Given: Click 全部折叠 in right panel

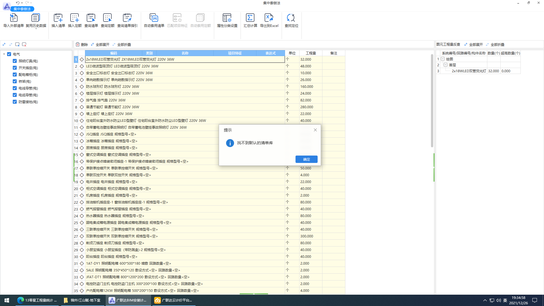Looking at the screenshot, I should click(x=495, y=44).
